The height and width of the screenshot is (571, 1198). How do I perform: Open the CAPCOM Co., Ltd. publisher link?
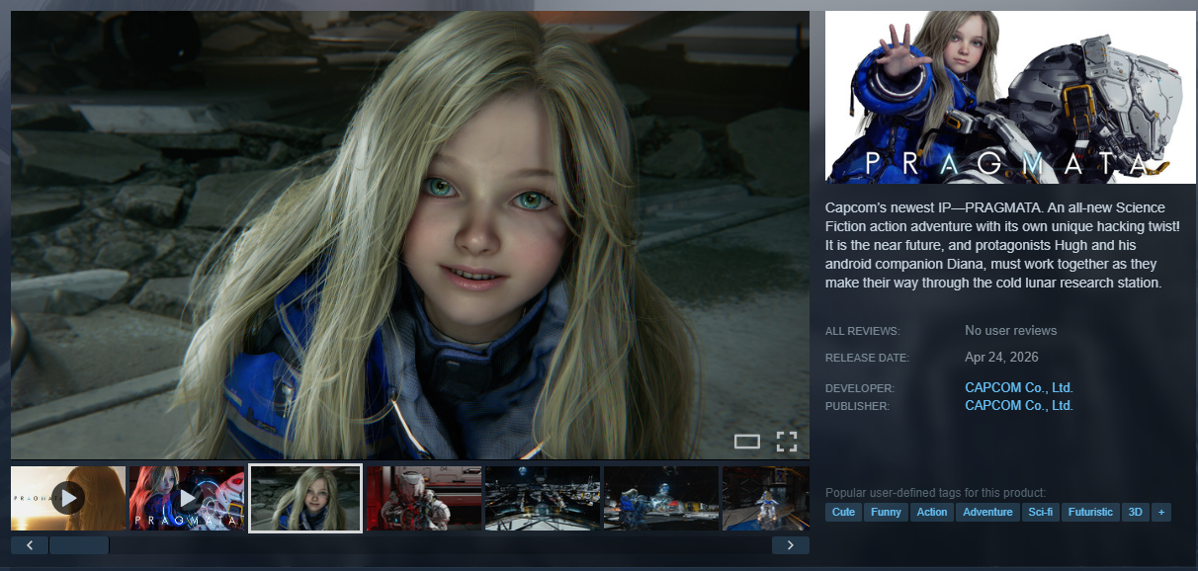click(1019, 406)
